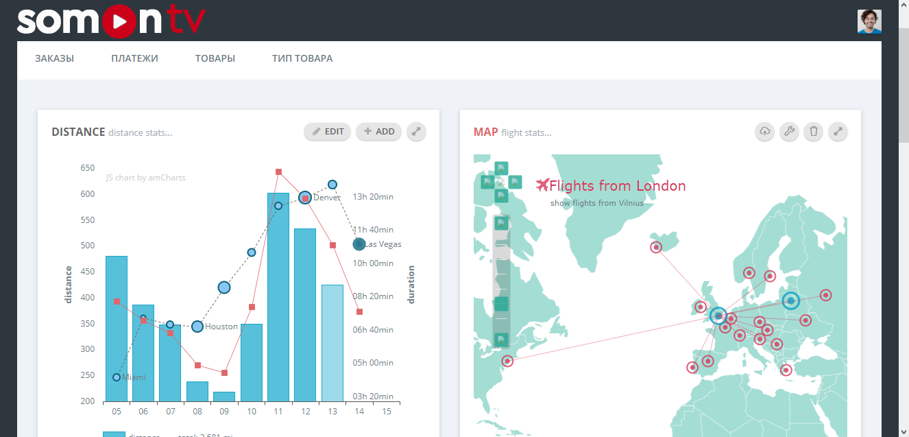Image resolution: width=909 pixels, height=437 pixels.
Task: Go to the ПЛАТЕЖИ section
Action: (134, 58)
